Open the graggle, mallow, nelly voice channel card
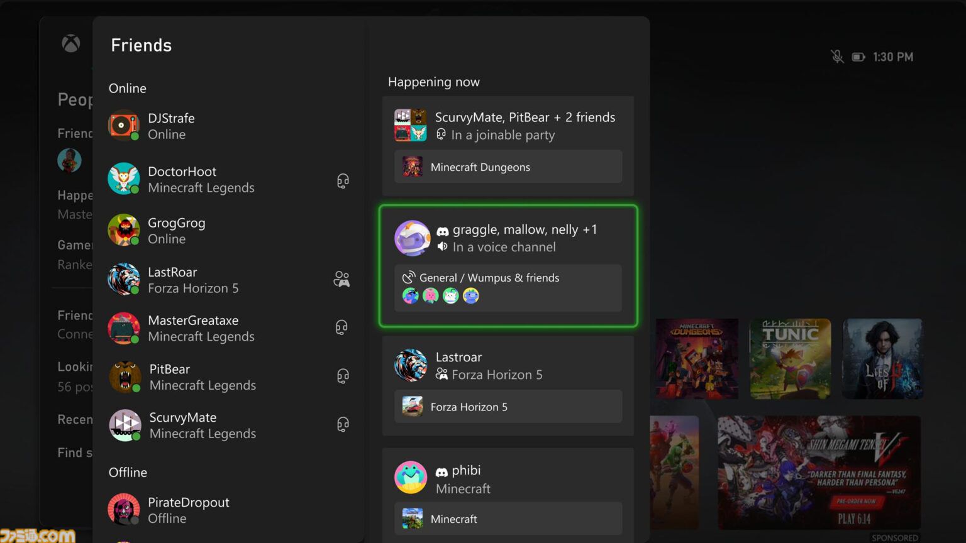Viewport: 966px width, 543px height. [x=508, y=266]
